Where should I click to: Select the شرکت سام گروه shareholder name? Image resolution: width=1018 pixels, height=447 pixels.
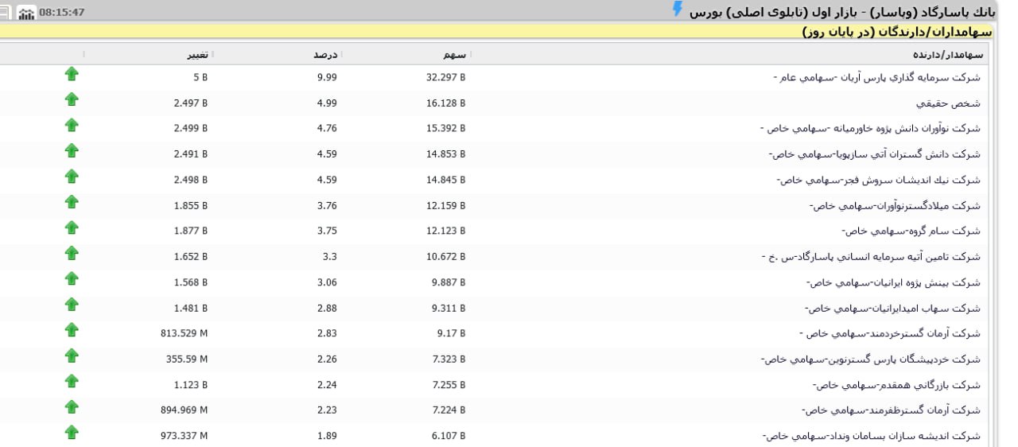[x=911, y=231]
